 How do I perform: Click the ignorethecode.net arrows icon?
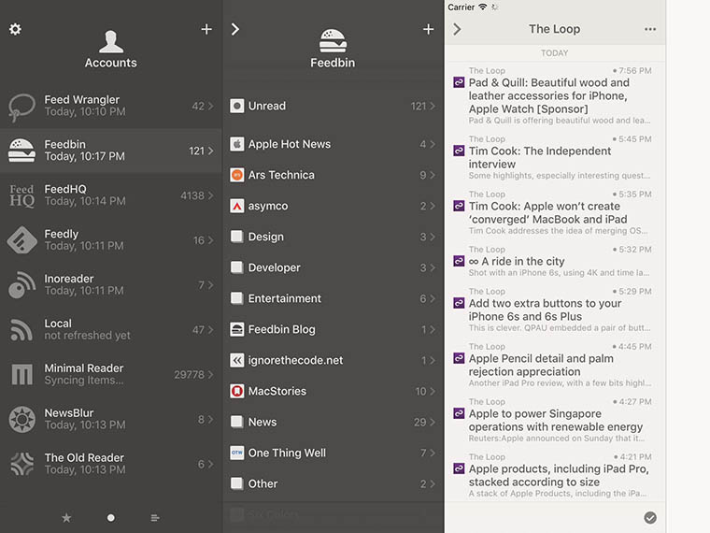[x=236, y=360]
